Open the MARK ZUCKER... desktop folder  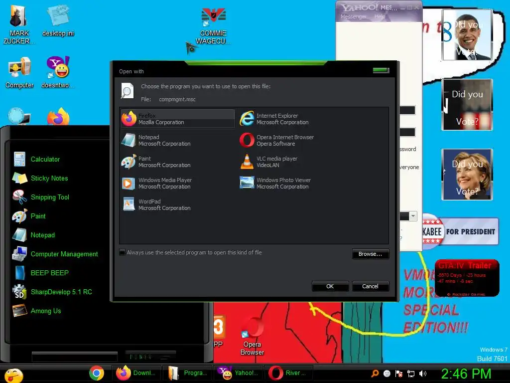(19, 25)
